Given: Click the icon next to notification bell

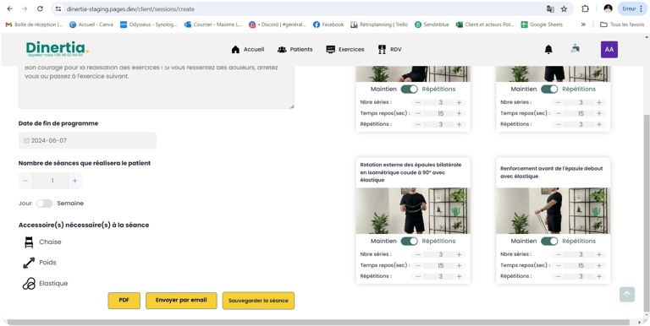Looking at the screenshot, I should coord(575,49).
